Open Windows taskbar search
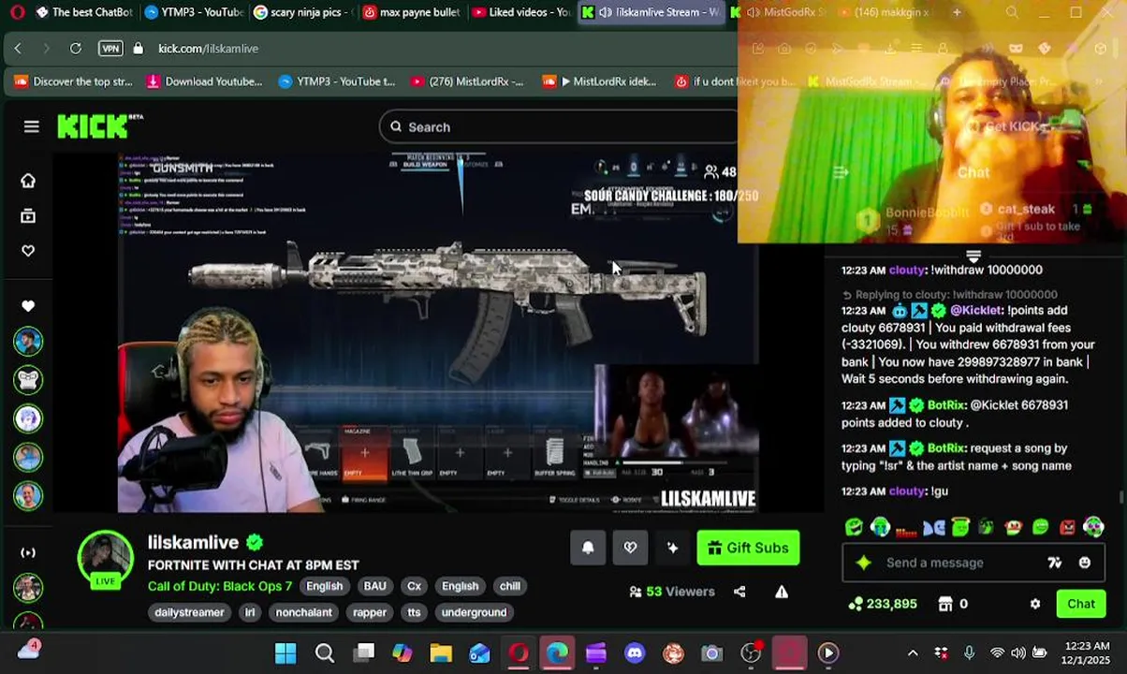Screen dimensions: 1127x674 [x=324, y=653]
